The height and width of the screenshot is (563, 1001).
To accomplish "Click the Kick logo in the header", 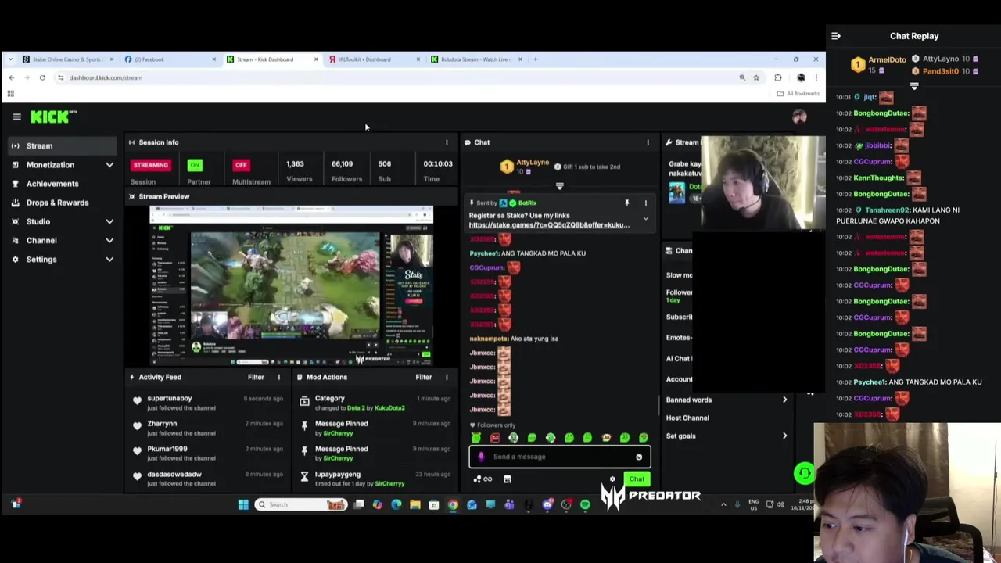I will click(x=54, y=117).
